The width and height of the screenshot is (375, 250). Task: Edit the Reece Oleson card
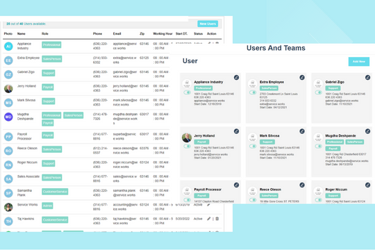coord(302,185)
